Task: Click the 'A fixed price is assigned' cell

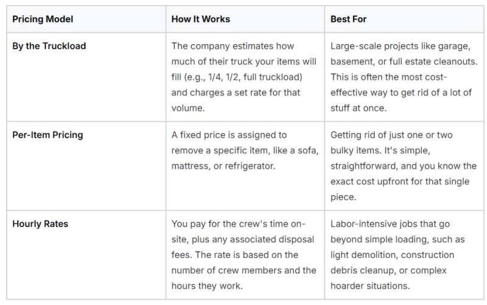Action: 245,166
